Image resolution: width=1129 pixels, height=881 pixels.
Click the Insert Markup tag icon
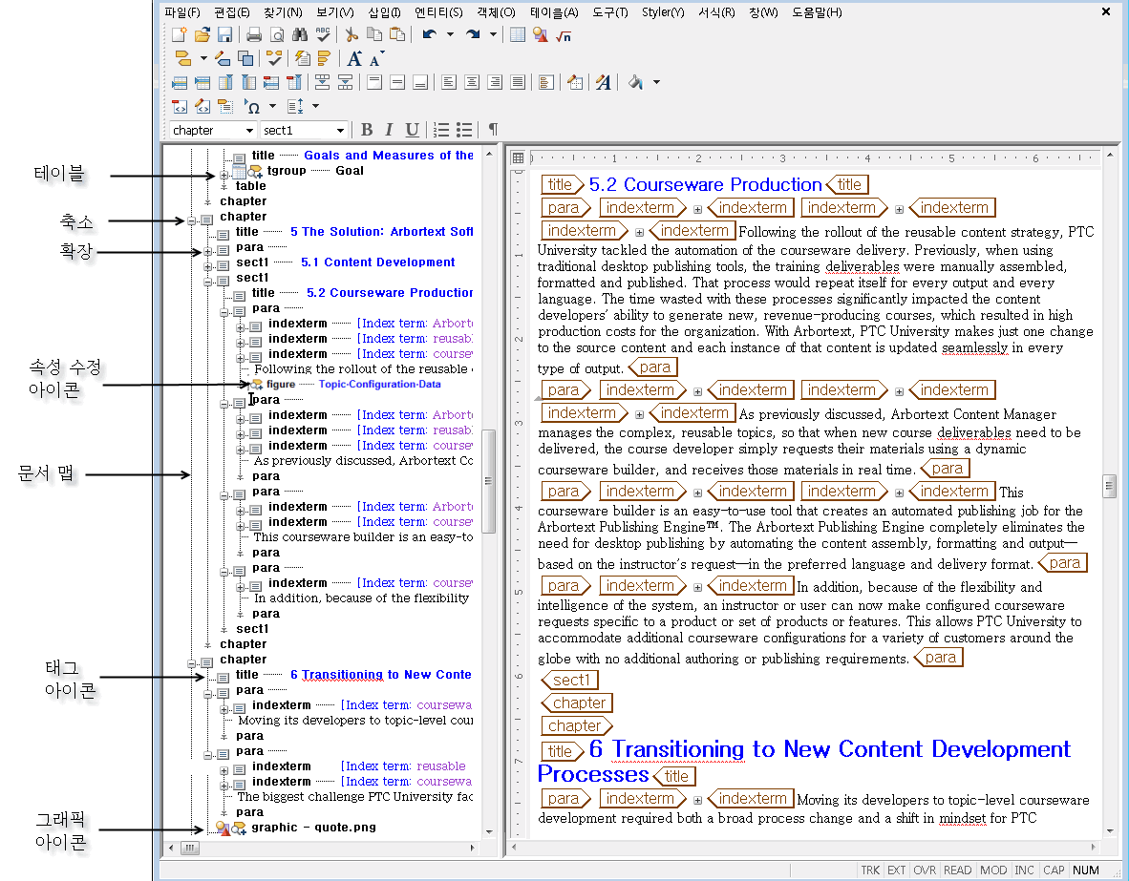pyautogui.click(x=182, y=58)
